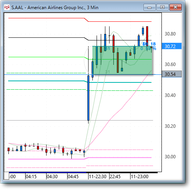Click the 0.59 % gain label

[148, 48]
